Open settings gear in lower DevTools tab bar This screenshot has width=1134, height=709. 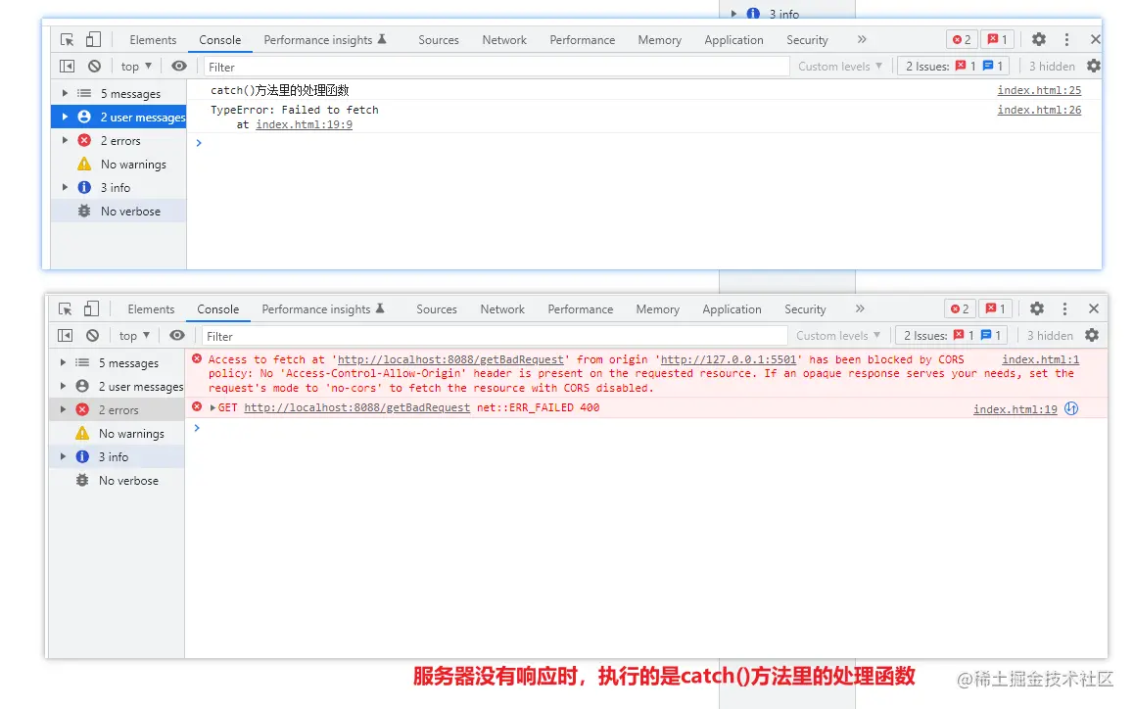point(1036,308)
